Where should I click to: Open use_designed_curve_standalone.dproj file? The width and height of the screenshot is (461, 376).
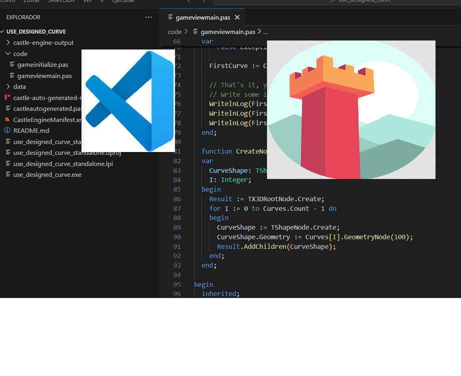pos(67,153)
